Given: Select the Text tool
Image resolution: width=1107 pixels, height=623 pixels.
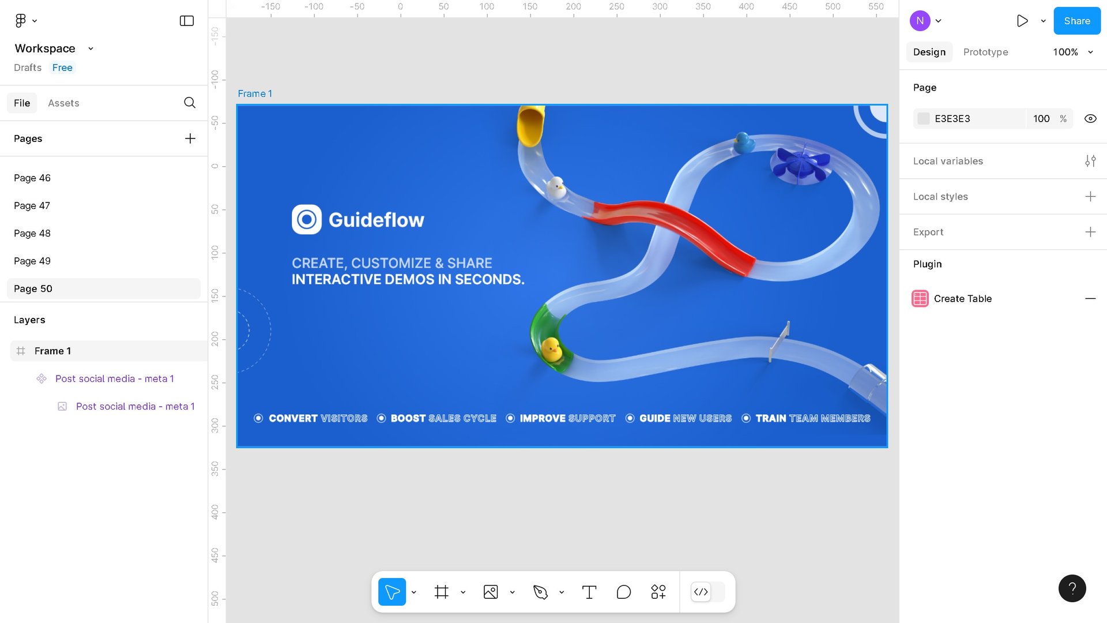Looking at the screenshot, I should pyautogui.click(x=589, y=592).
